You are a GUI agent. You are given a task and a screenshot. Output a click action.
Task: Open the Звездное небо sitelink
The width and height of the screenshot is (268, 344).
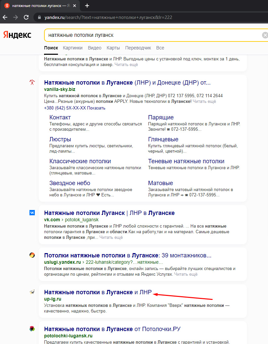pyautogui.click(x=70, y=183)
